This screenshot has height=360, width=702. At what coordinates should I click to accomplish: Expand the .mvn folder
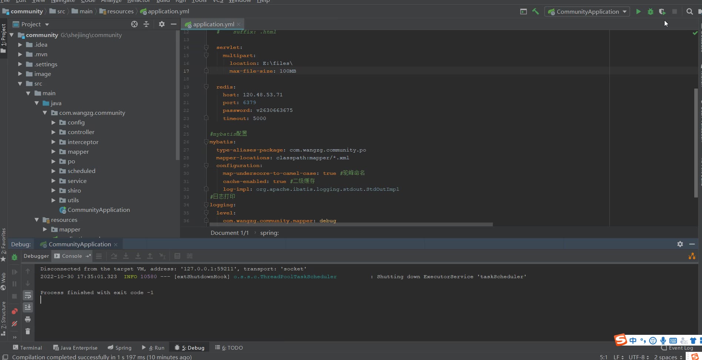20,54
